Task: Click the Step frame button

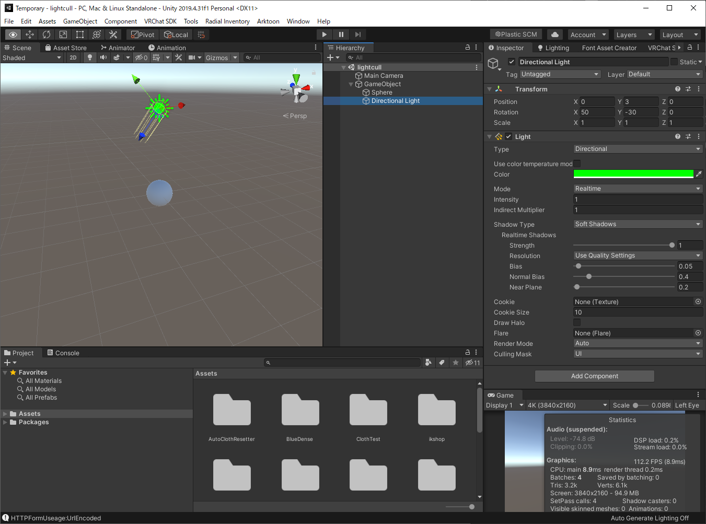Action: pyautogui.click(x=358, y=34)
